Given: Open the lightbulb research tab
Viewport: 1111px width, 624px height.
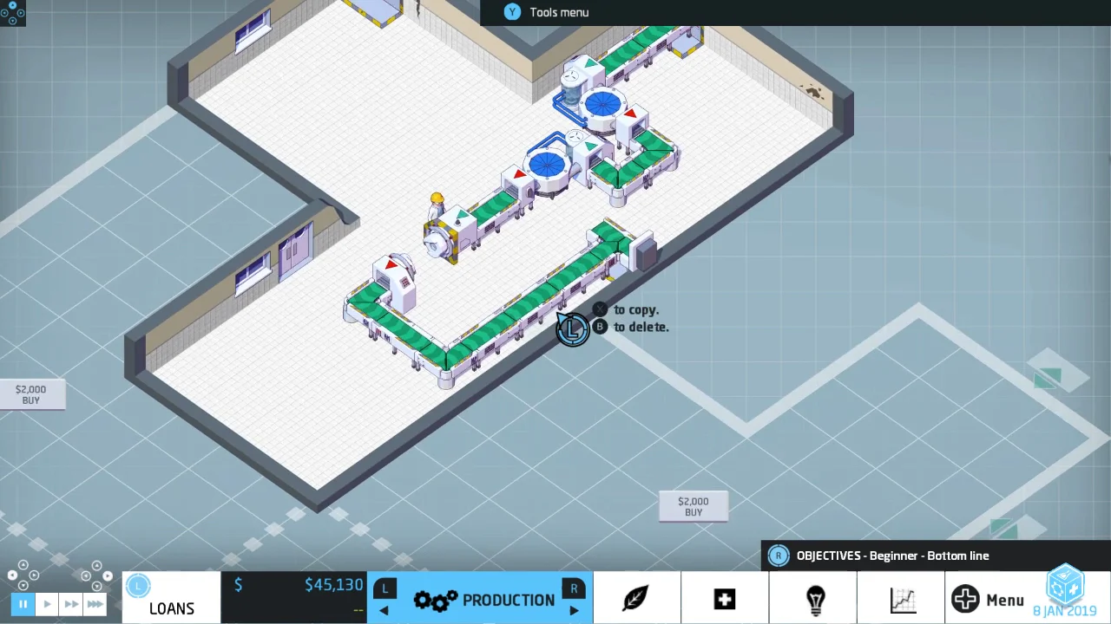Looking at the screenshot, I should [815, 599].
